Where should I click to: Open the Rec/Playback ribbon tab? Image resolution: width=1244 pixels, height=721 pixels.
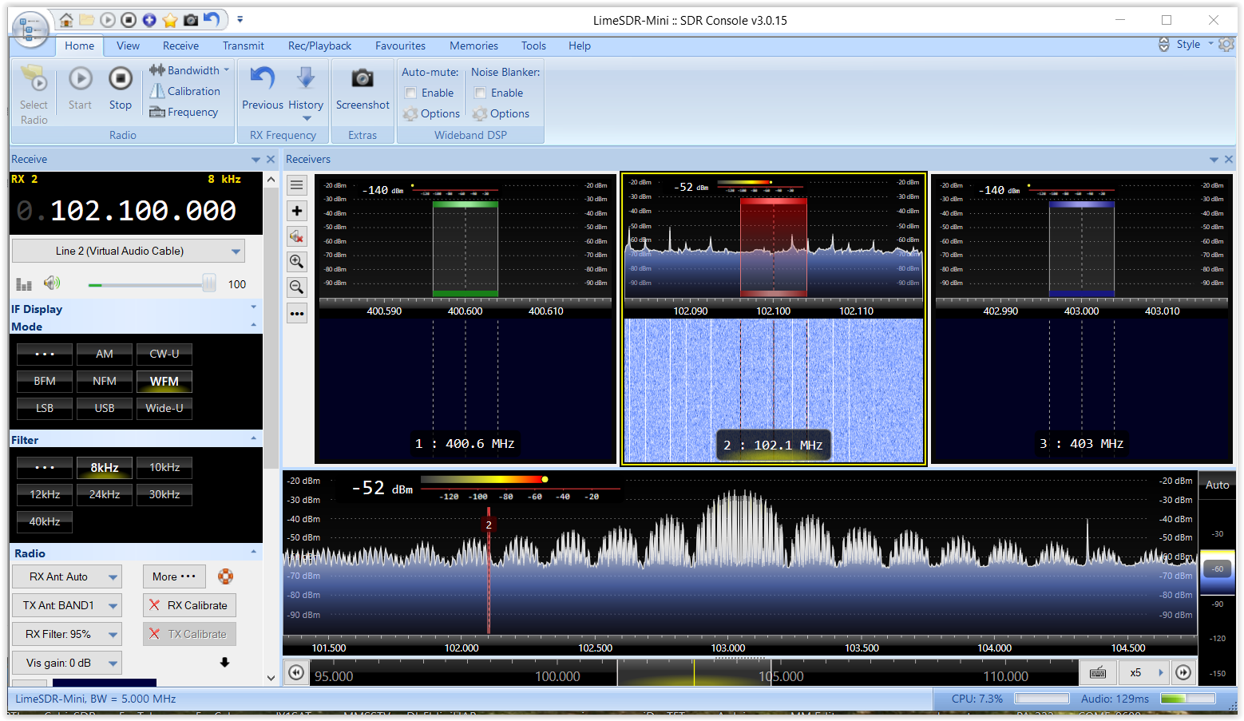pyautogui.click(x=319, y=46)
